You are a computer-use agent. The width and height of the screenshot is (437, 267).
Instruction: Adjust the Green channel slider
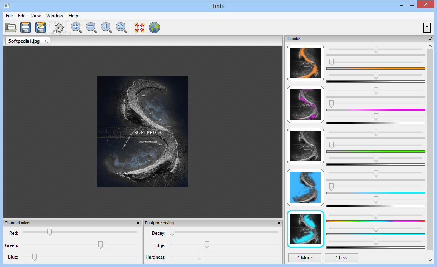tap(101, 245)
